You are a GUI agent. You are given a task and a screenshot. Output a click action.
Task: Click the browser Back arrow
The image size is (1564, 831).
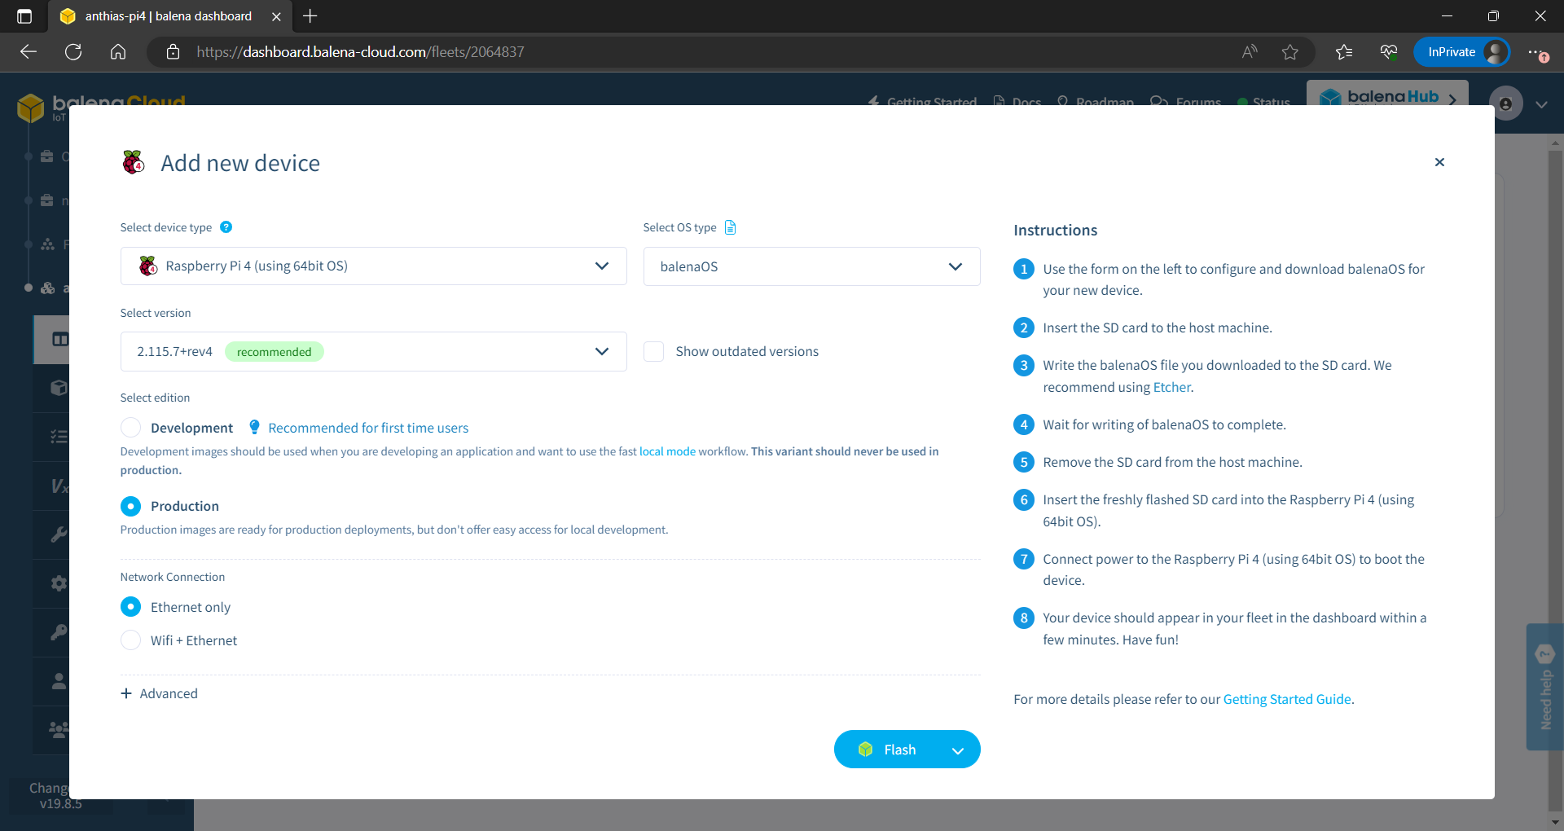tap(29, 52)
